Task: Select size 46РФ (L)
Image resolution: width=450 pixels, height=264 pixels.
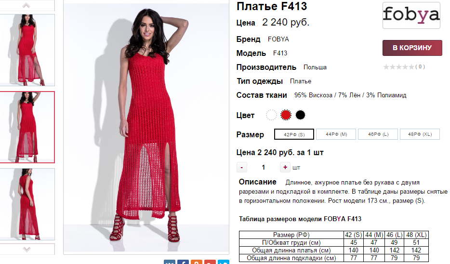Action: pos(378,134)
